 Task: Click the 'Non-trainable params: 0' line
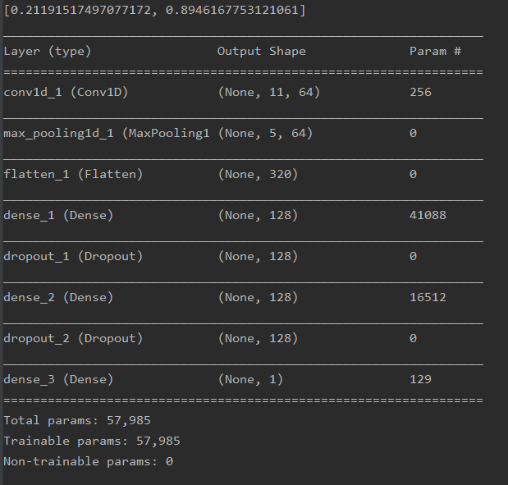pyautogui.click(x=88, y=461)
